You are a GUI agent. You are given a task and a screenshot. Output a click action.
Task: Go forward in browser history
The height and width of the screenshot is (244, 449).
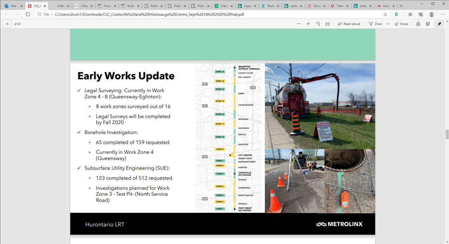[x=17, y=14]
